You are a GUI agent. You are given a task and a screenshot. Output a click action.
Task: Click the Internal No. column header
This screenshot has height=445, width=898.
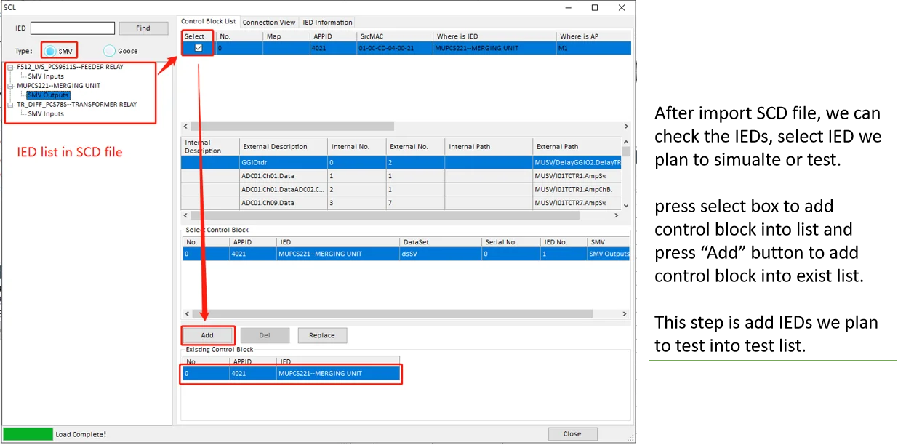pyautogui.click(x=356, y=147)
